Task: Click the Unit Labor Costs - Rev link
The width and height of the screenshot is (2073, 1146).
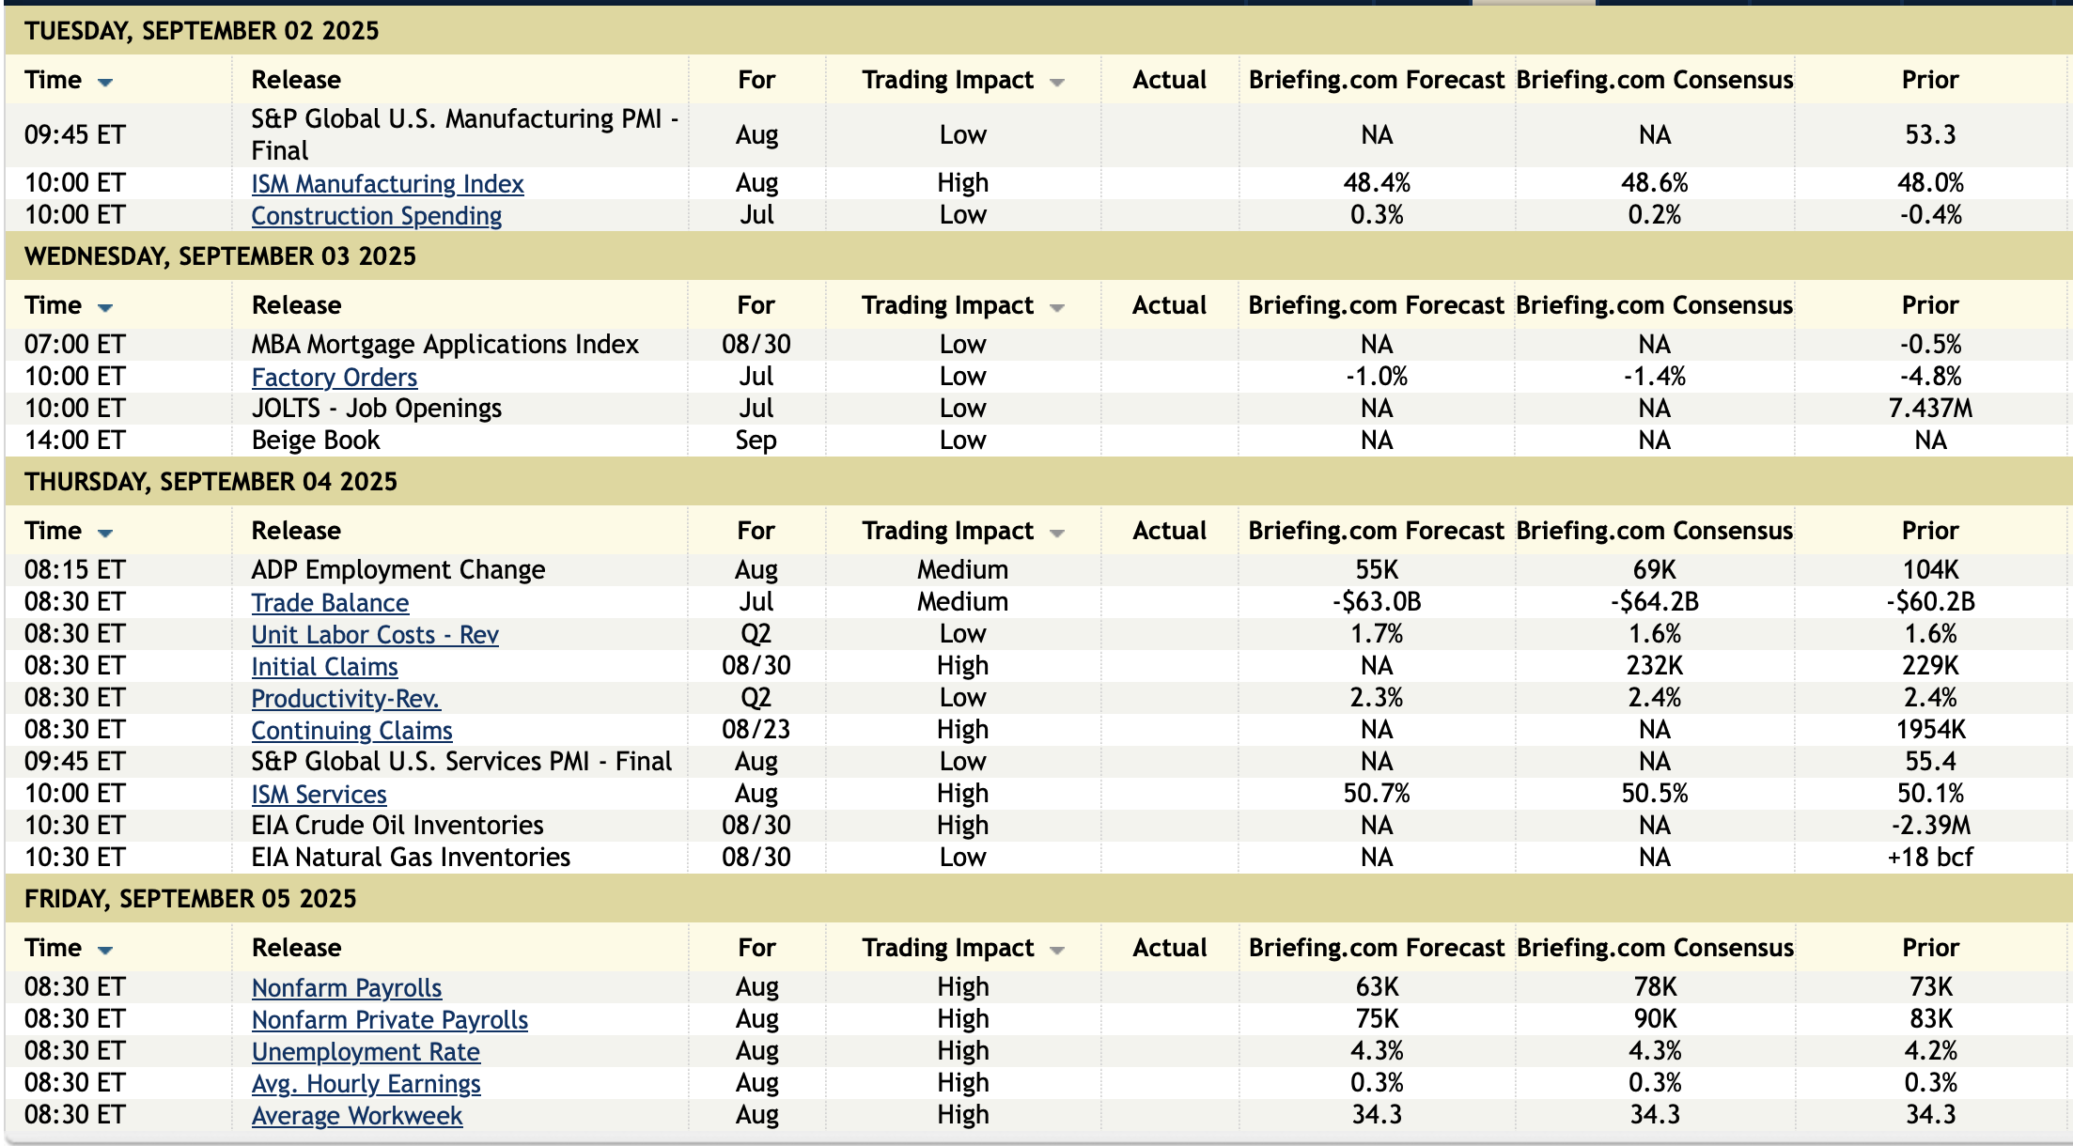Action: 374,635
